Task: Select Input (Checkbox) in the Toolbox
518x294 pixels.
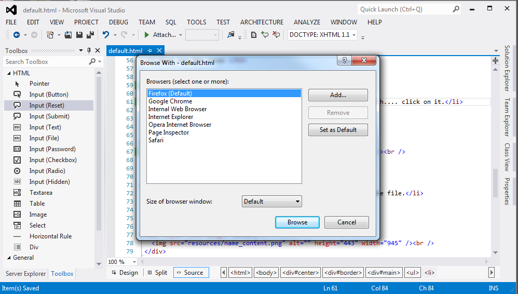Action: point(52,160)
